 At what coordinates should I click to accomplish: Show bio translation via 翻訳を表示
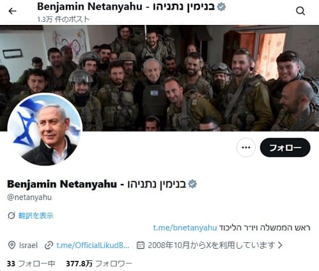36,215
